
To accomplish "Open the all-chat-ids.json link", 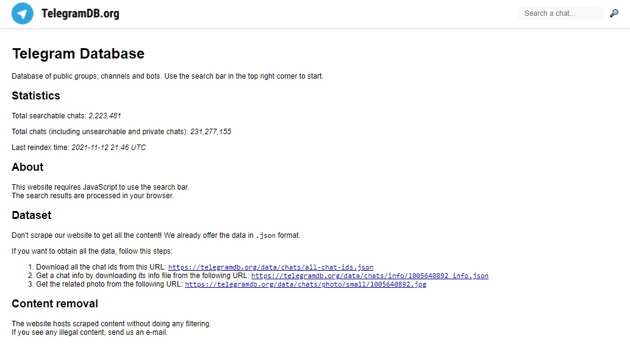I will (x=271, y=267).
